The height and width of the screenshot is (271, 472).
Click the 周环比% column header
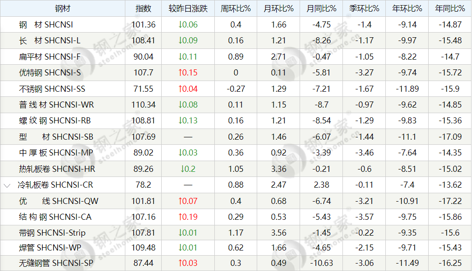(235, 8)
